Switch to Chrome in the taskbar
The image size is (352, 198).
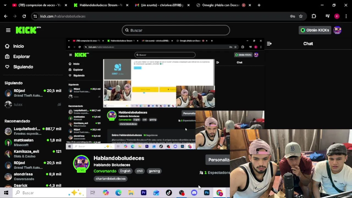coord(219,193)
